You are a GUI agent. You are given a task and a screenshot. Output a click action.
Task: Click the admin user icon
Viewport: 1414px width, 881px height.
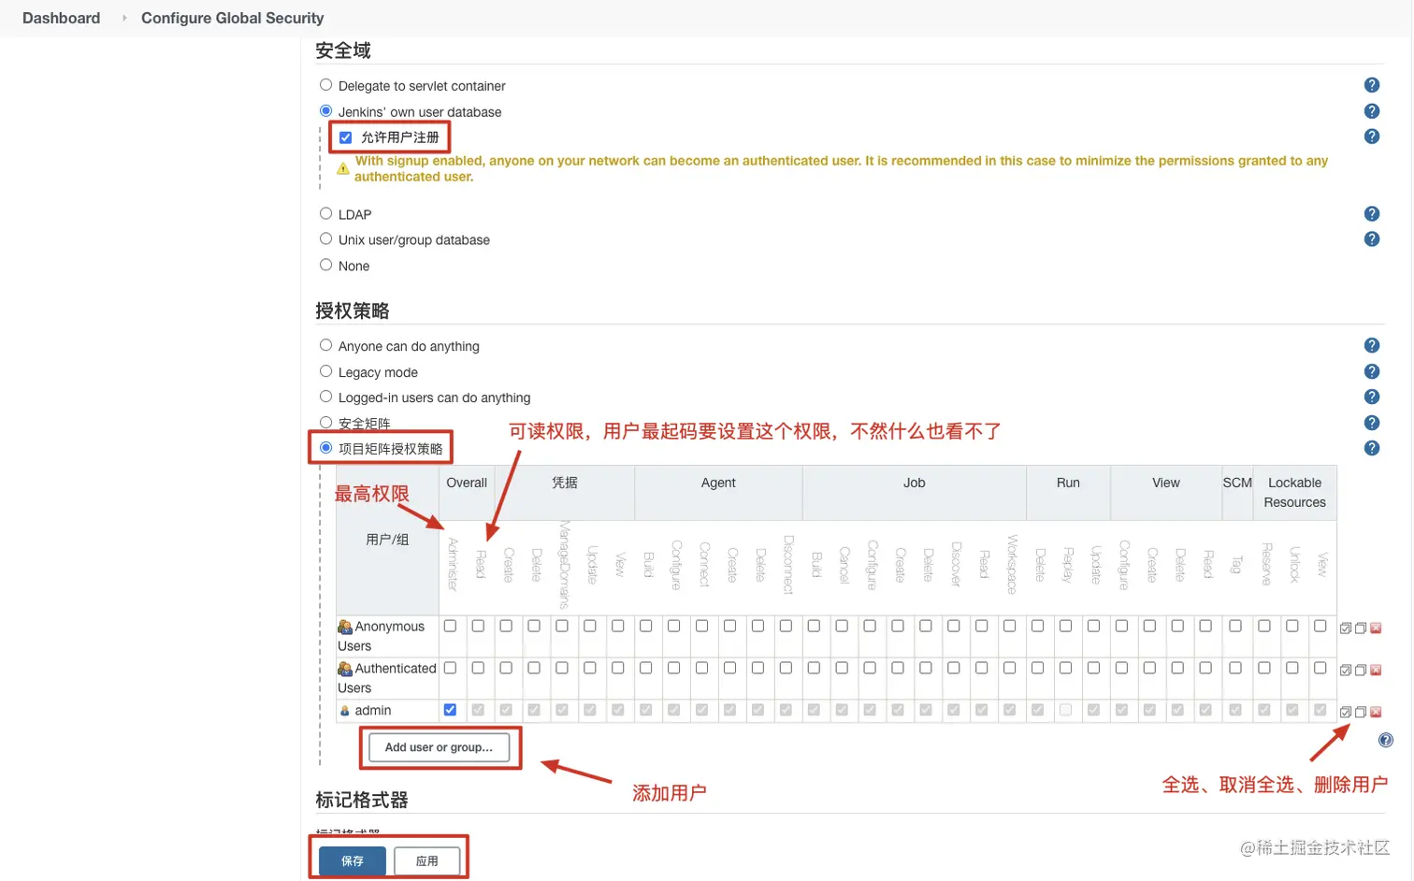[345, 711]
